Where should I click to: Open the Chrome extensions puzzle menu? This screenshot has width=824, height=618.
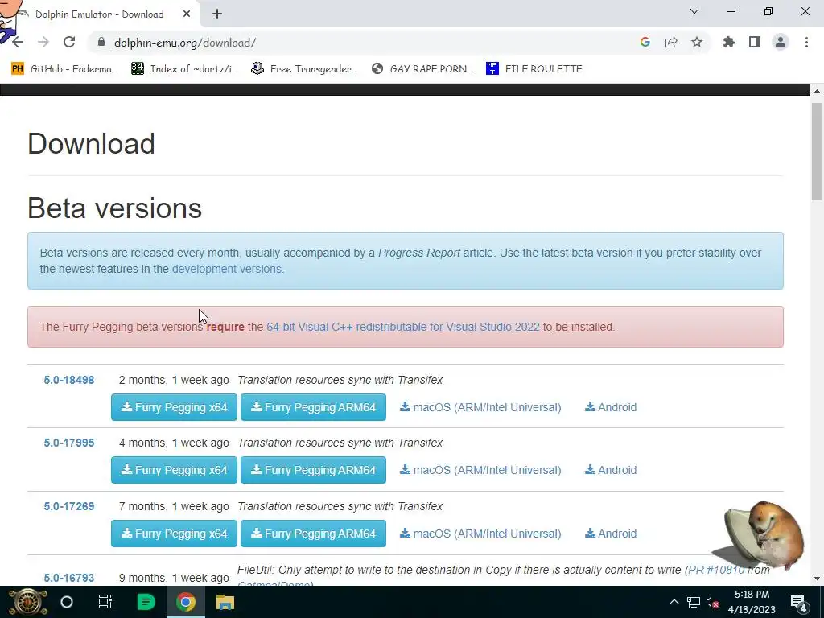pos(729,43)
